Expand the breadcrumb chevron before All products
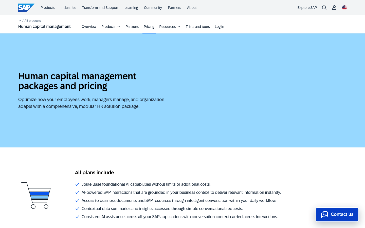The image size is (365, 228). (x=20, y=21)
